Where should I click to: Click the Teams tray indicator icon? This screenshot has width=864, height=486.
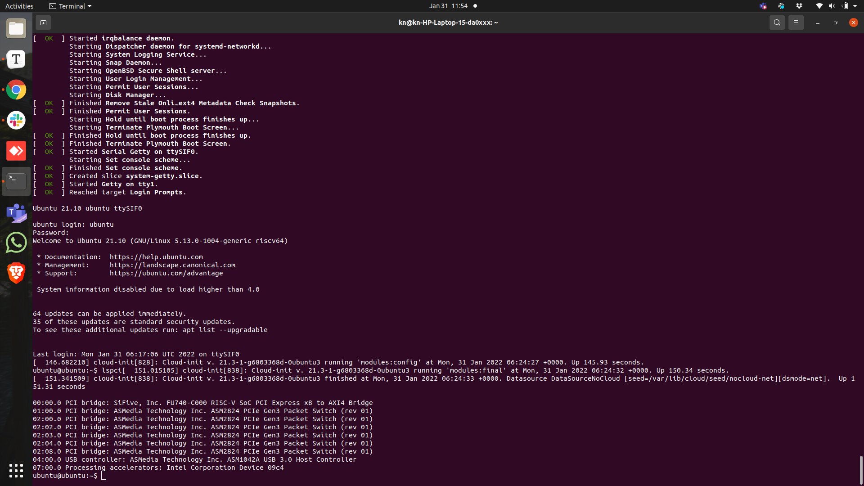tap(763, 6)
